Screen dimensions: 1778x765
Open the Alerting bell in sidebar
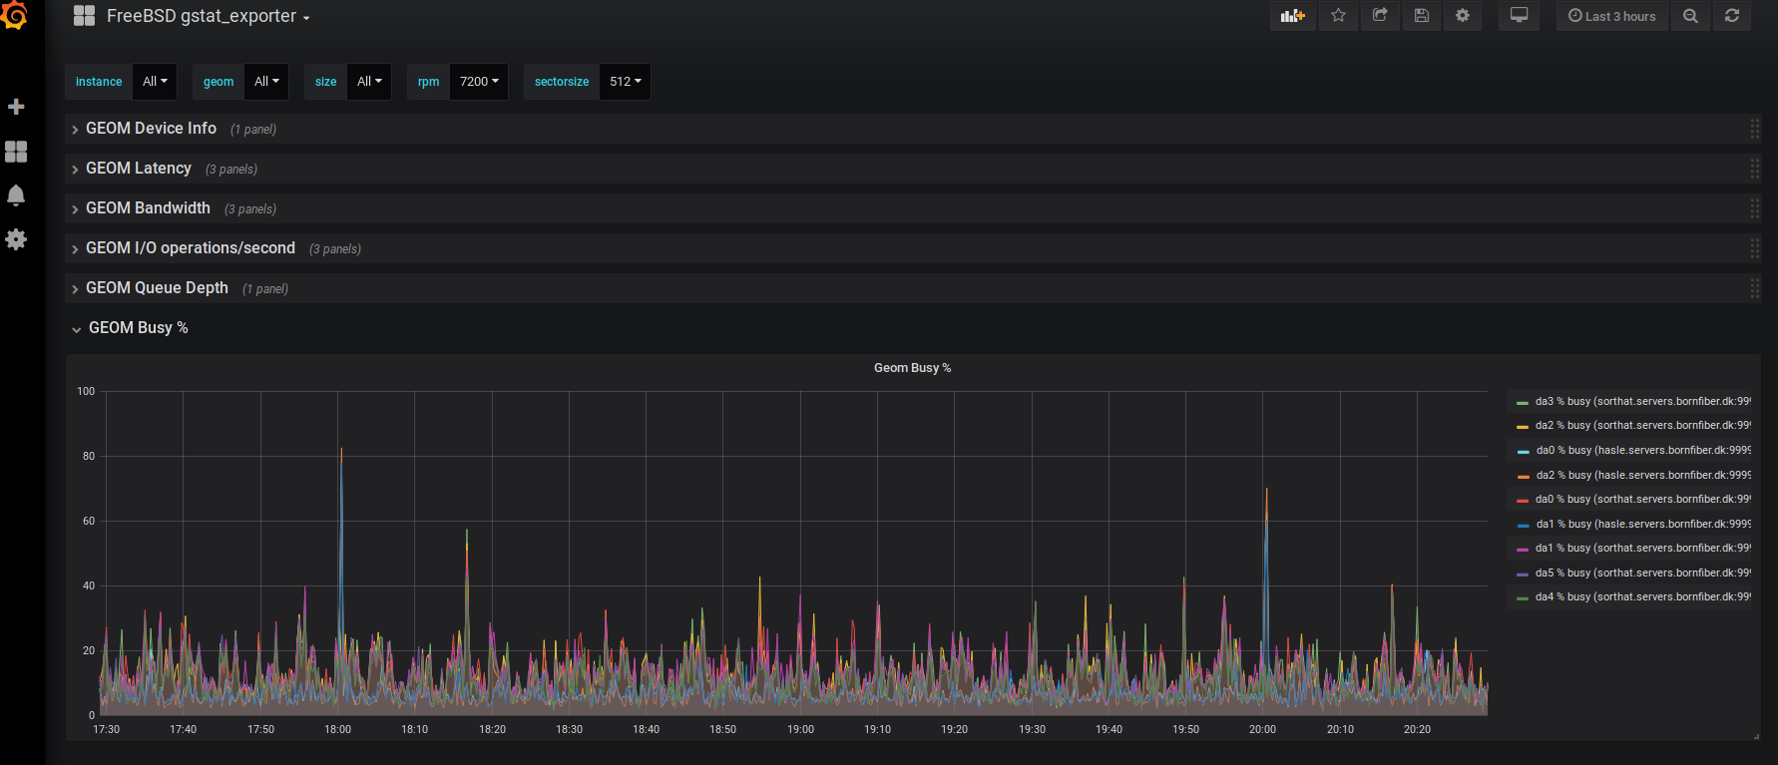(x=16, y=195)
